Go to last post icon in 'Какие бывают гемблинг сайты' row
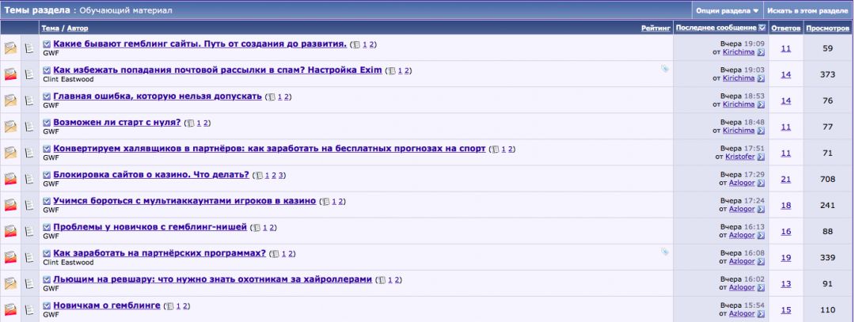This screenshot has height=322, width=855. [761, 52]
